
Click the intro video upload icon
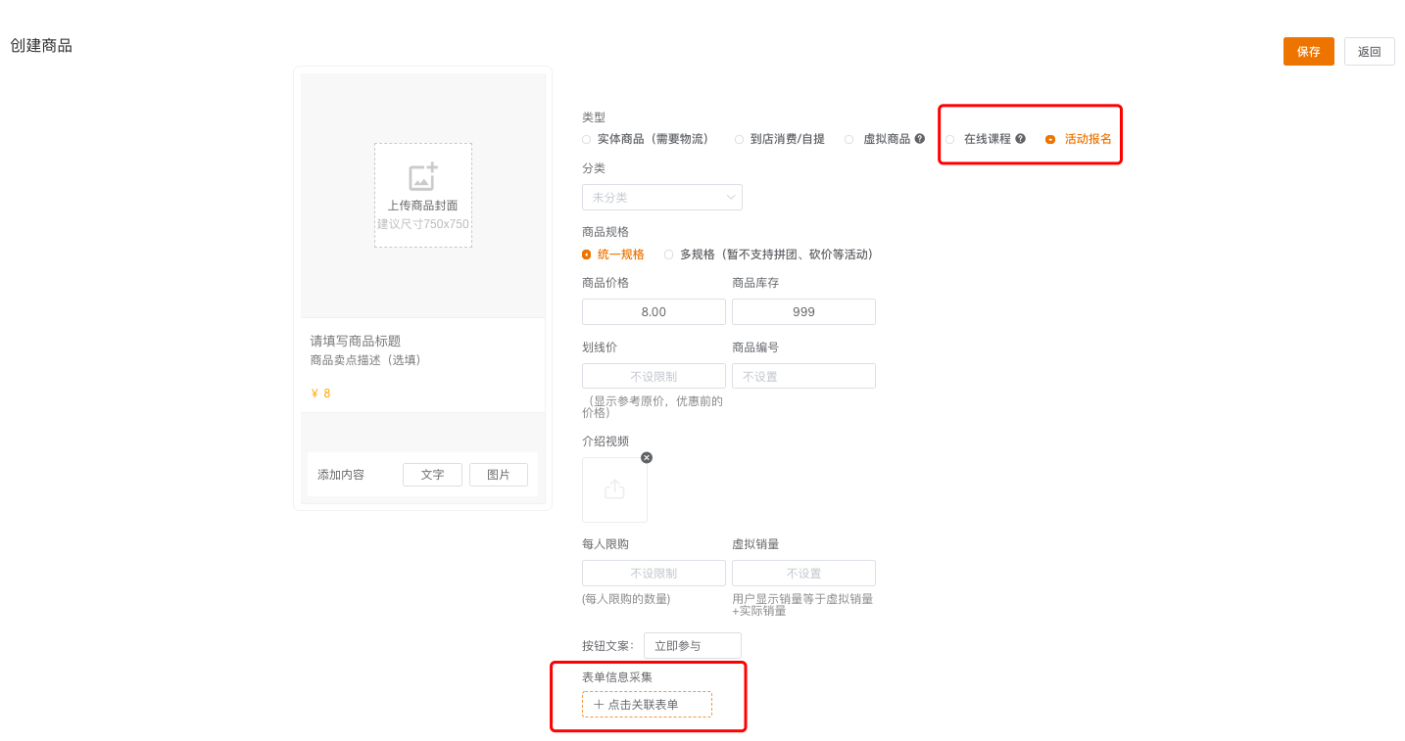tap(614, 489)
